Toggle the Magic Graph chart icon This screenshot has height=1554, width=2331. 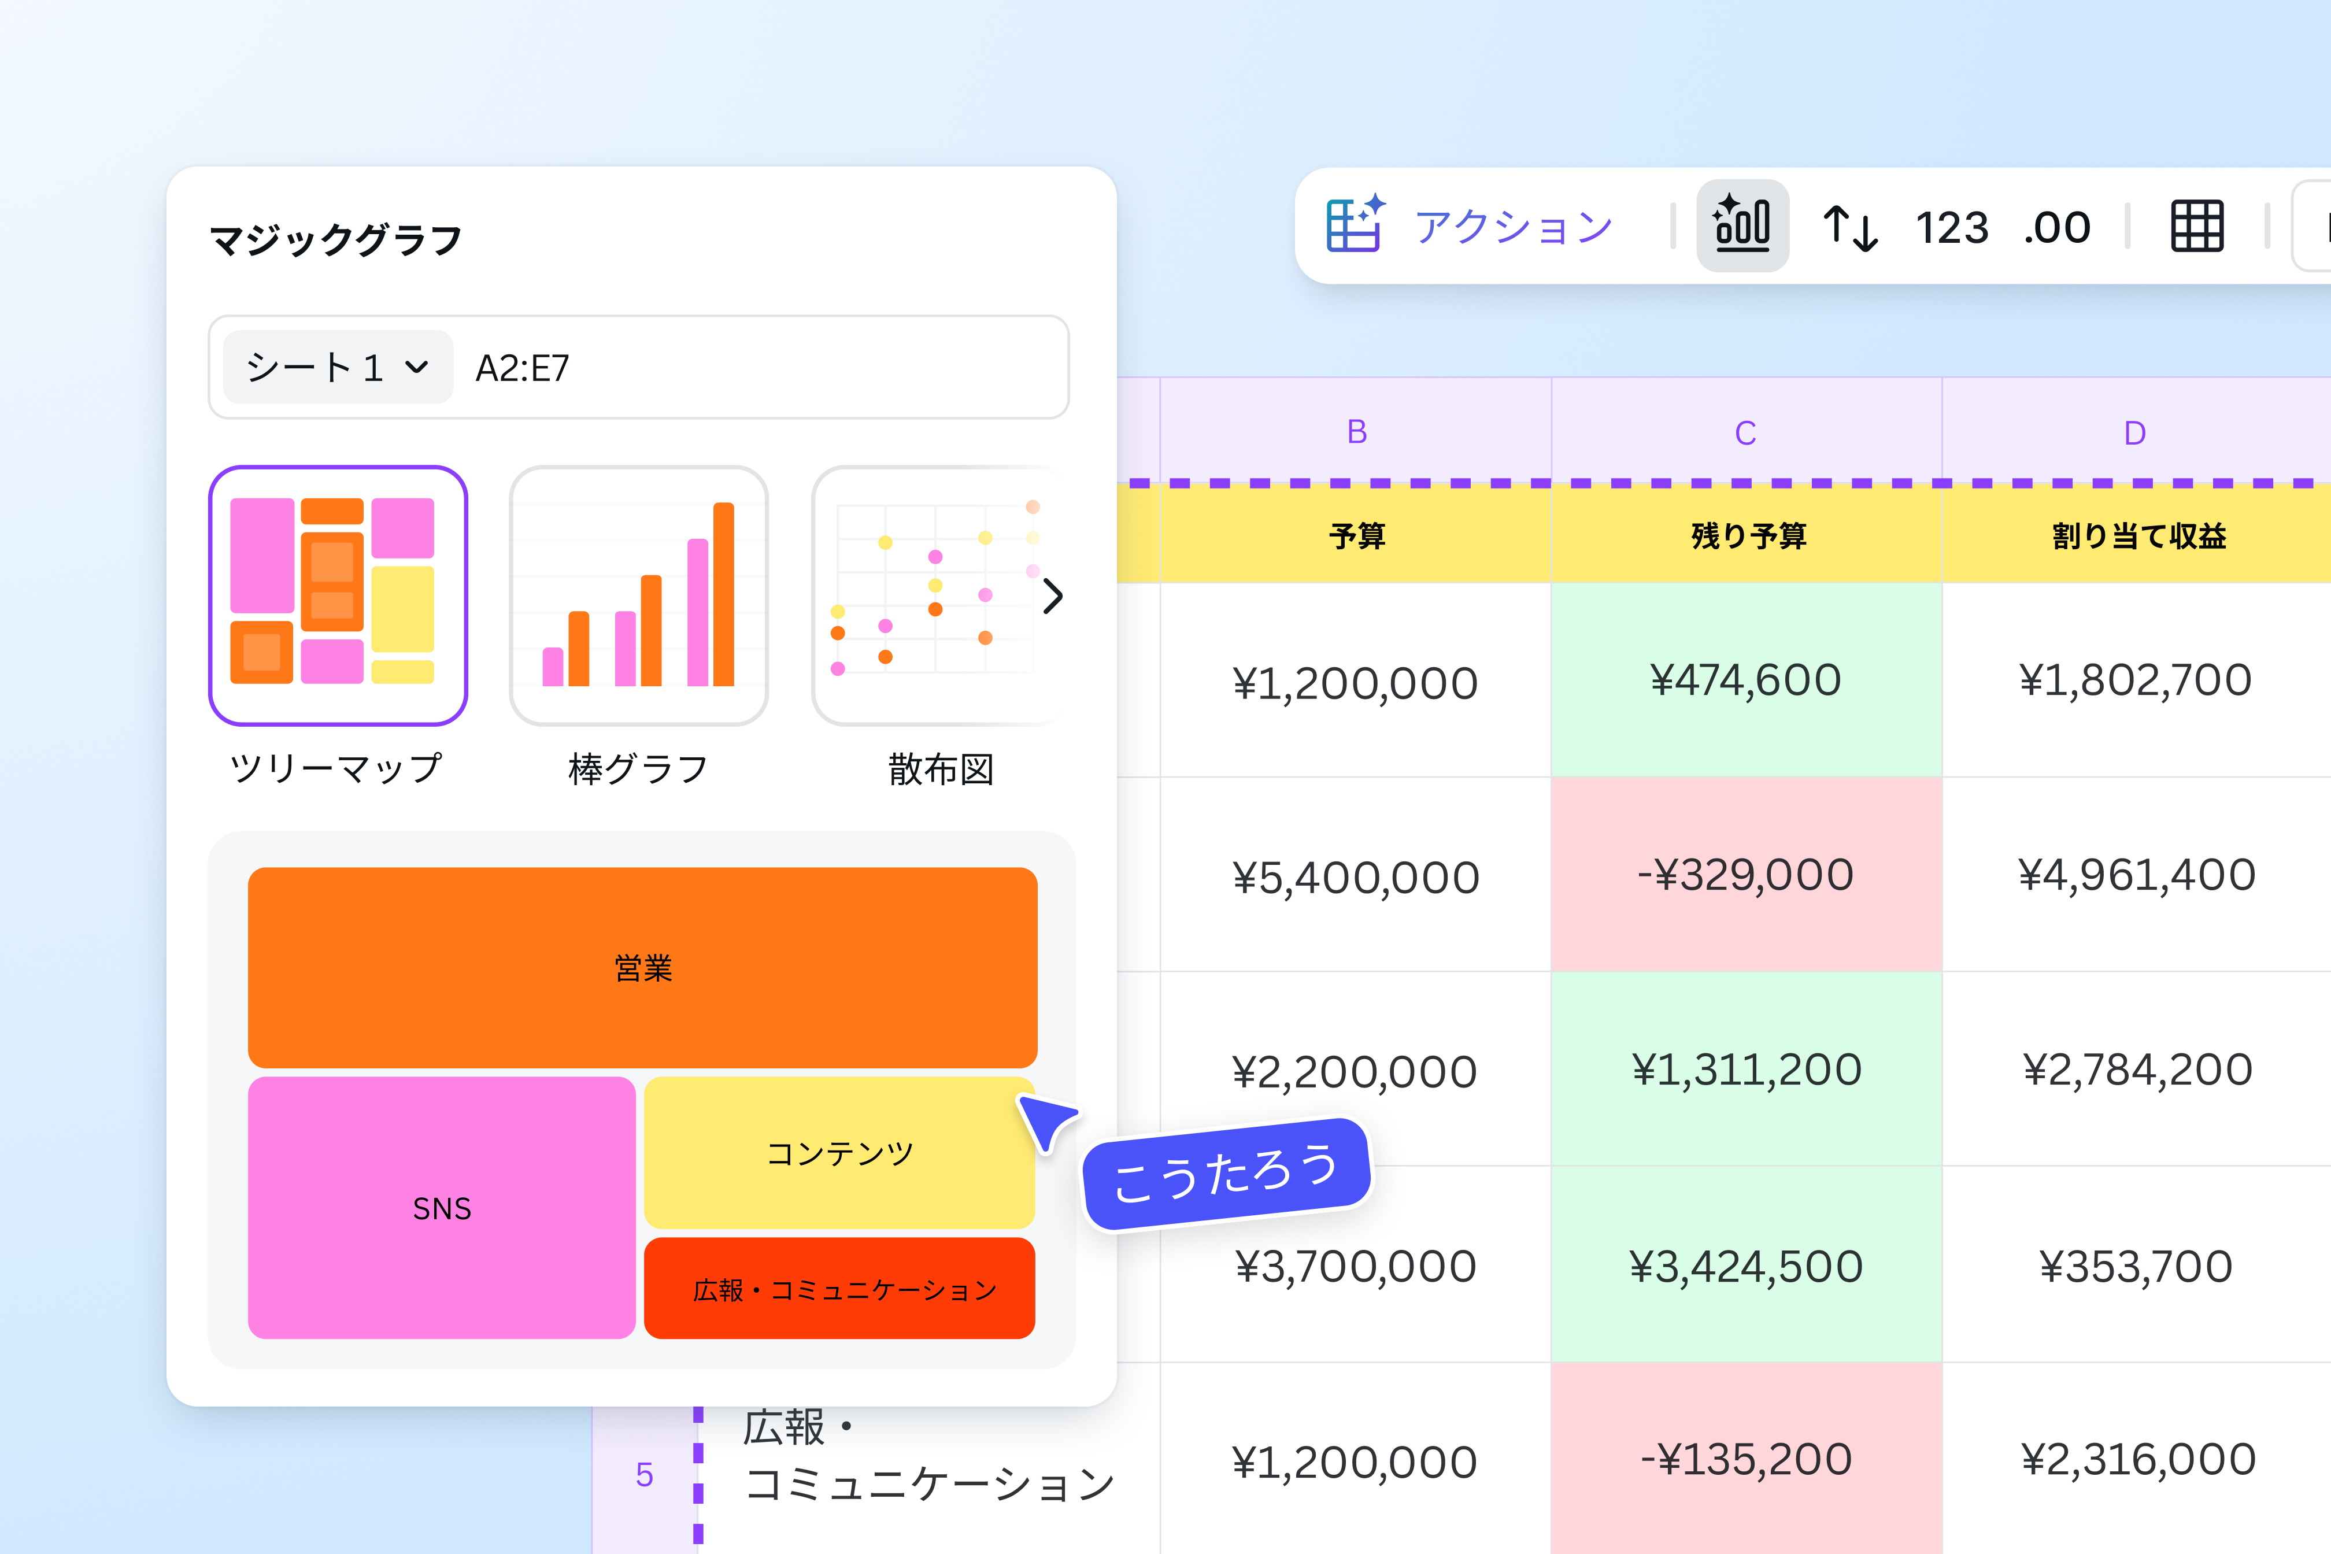pos(1742,225)
